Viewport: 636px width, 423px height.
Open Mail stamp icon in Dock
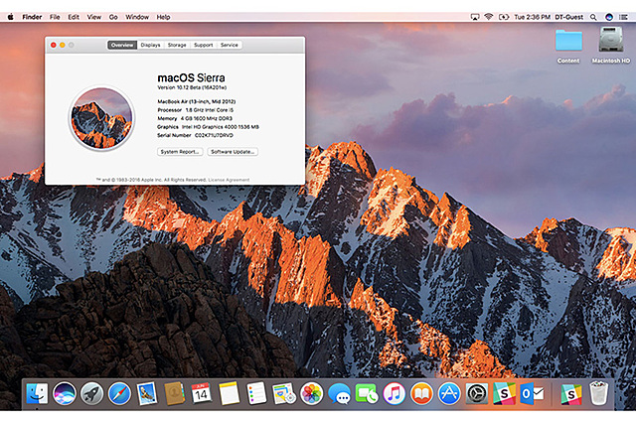point(146,393)
